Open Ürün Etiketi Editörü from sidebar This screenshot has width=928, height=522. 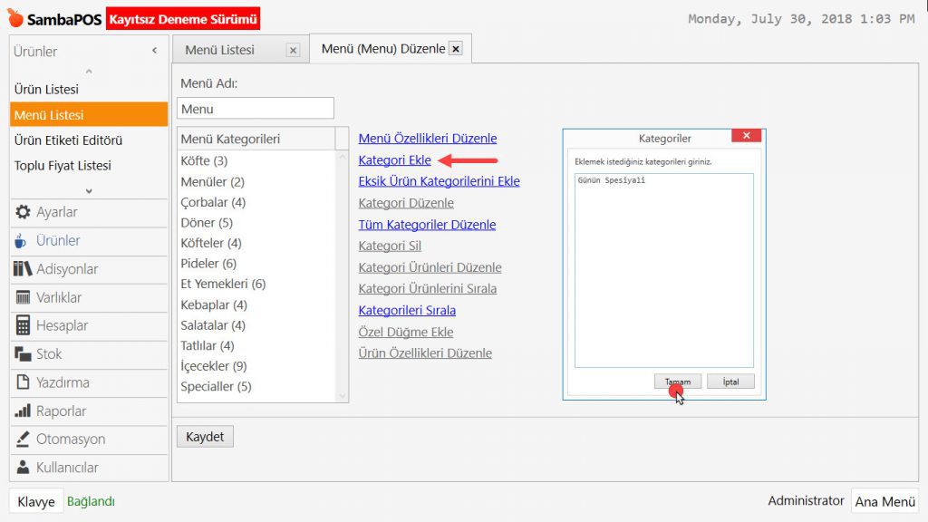(x=68, y=140)
